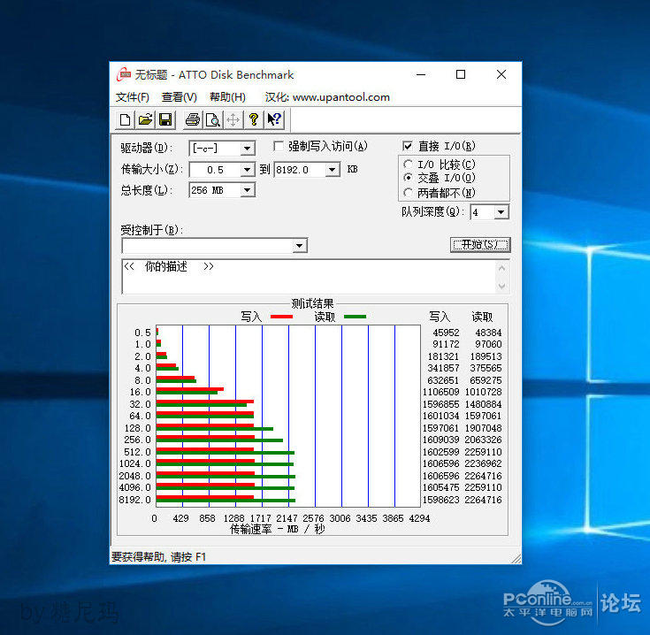Click the 要获得帮助, 请按 F1 status text
Screen dimensions: 650x635
[158, 556]
